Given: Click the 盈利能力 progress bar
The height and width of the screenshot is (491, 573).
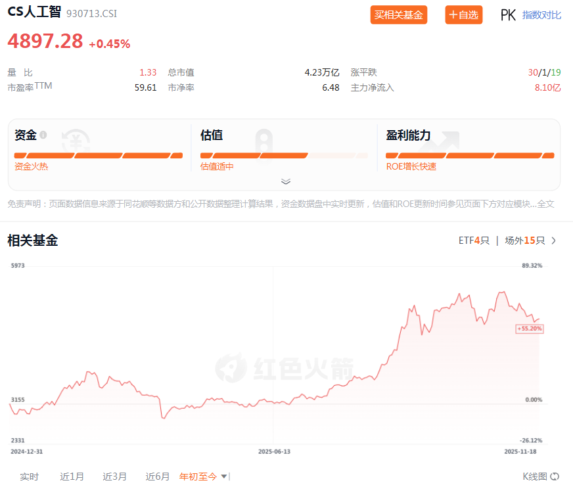Looking at the screenshot, I should [470, 156].
